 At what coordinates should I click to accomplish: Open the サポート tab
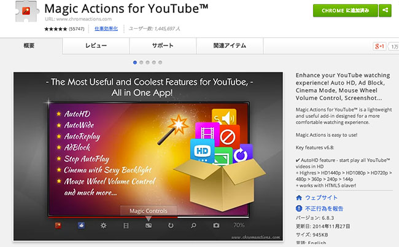pyautogui.click(x=163, y=46)
